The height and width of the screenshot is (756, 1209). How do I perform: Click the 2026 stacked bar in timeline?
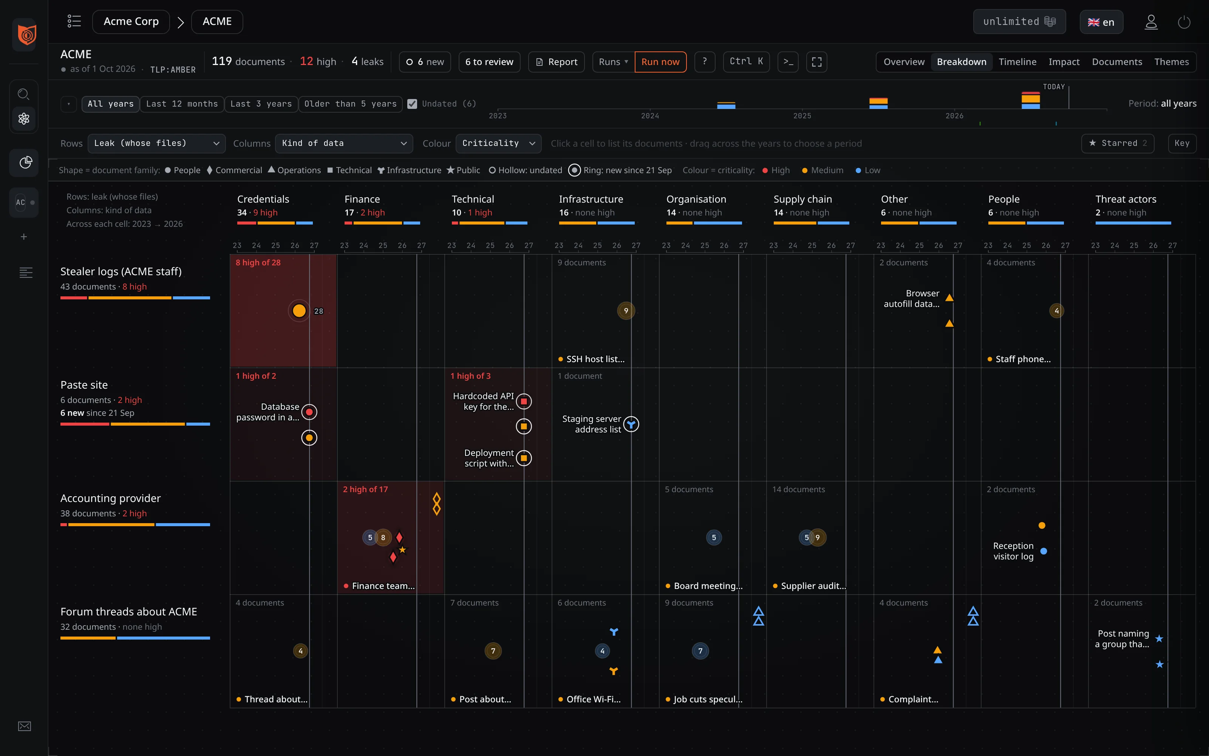[x=1030, y=100]
